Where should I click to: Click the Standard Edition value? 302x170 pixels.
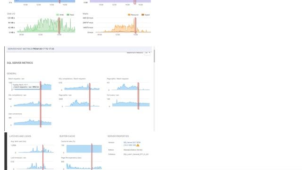click(133, 150)
